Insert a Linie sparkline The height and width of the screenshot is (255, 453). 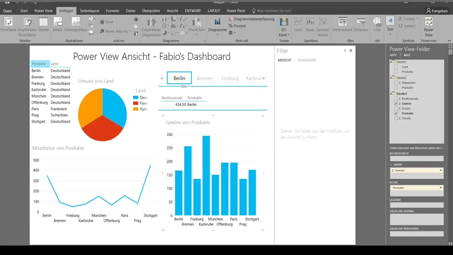[298, 25]
